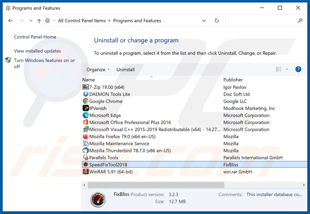Click the FixBliss publisher cell
Image resolution: width=310 pixels, height=214 pixels.
pyautogui.click(x=231, y=165)
